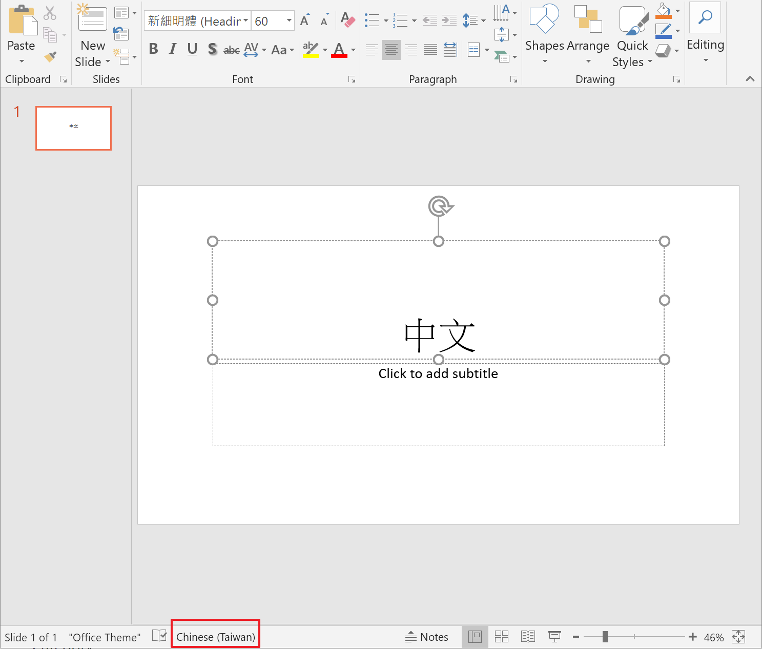
Task: Open the font name dropdown
Action: click(x=245, y=20)
